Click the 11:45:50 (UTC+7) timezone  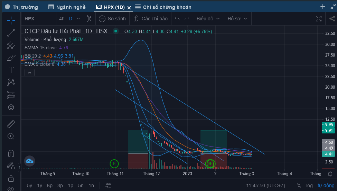(266, 185)
